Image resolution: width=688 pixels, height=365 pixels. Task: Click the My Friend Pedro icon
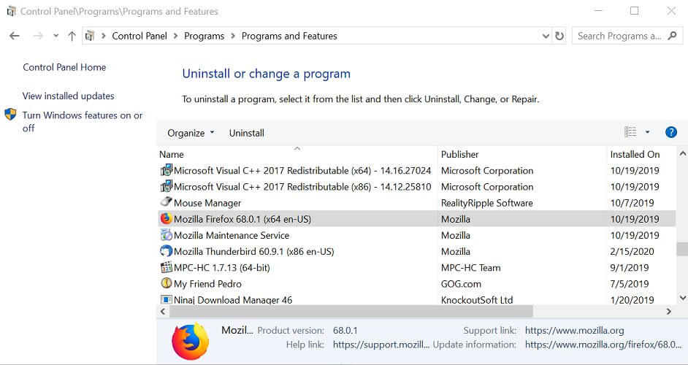tap(167, 283)
